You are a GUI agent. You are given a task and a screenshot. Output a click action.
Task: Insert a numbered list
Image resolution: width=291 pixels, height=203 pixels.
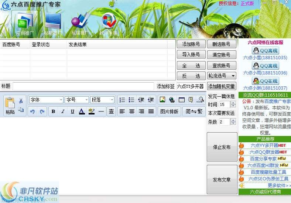tap(122, 100)
